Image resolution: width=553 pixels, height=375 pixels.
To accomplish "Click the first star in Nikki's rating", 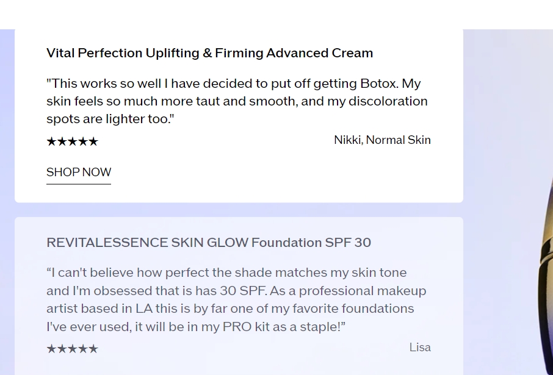I will (x=51, y=141).
